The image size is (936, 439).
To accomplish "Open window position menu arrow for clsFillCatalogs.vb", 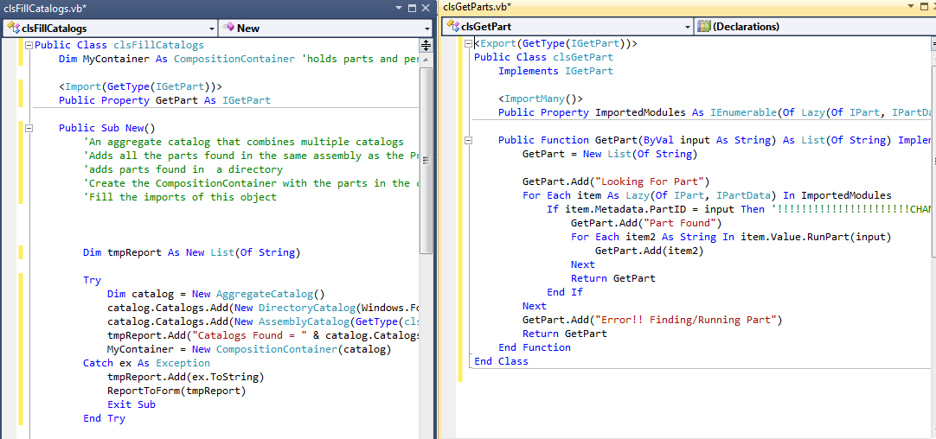I will coord(399,8).
